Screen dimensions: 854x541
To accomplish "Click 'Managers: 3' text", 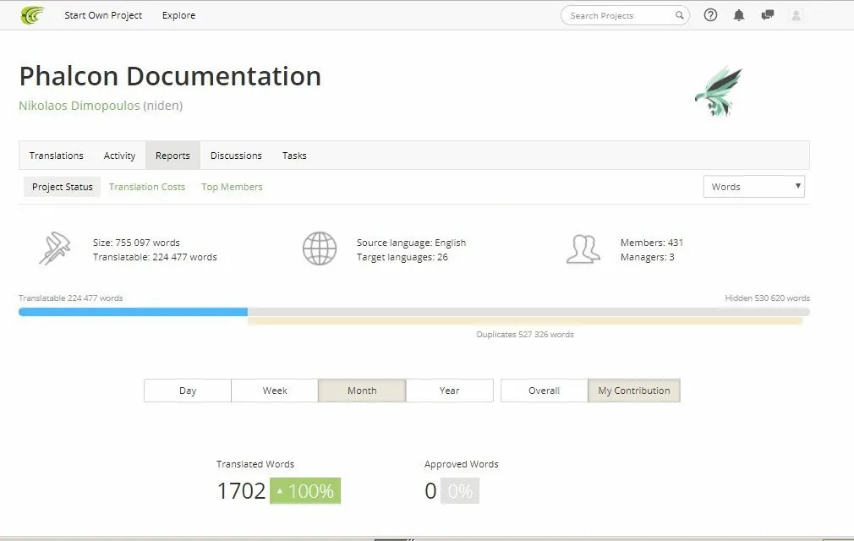I will (647, 257).
